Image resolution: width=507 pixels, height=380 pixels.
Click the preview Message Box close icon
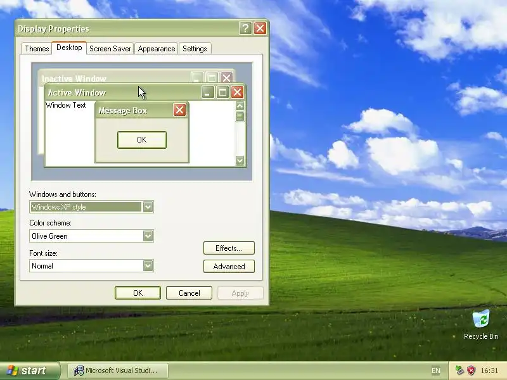coord(179,110)
